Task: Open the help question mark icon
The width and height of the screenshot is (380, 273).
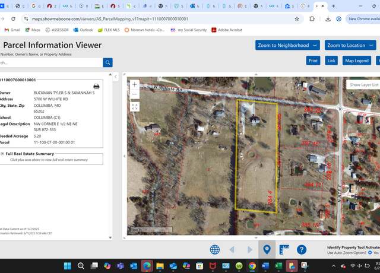Action: (x=302, y=249)
